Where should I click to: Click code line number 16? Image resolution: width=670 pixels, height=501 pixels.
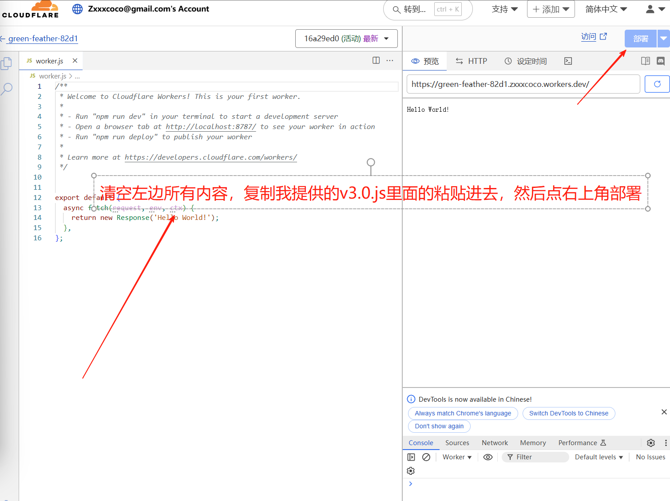[37, 238]
